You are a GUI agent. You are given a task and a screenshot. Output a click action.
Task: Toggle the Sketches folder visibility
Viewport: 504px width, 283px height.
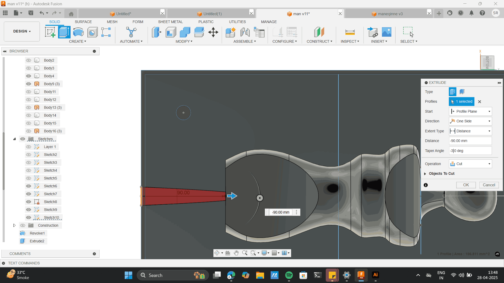(x=23, y=139)
